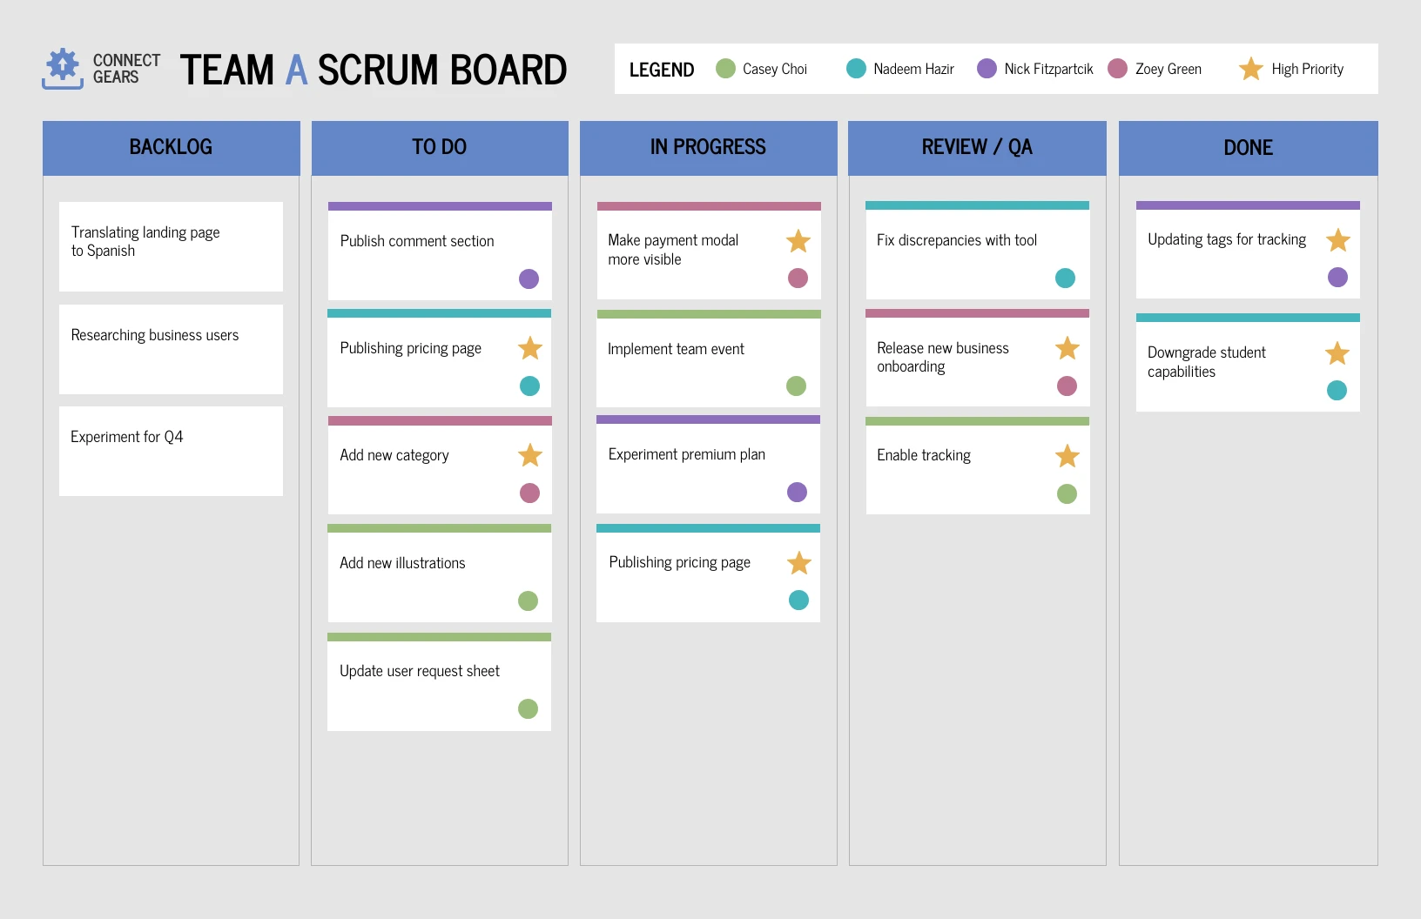Select Casey Choi green dot in legend
The image size is (1421, 919).
click(725, 69)
